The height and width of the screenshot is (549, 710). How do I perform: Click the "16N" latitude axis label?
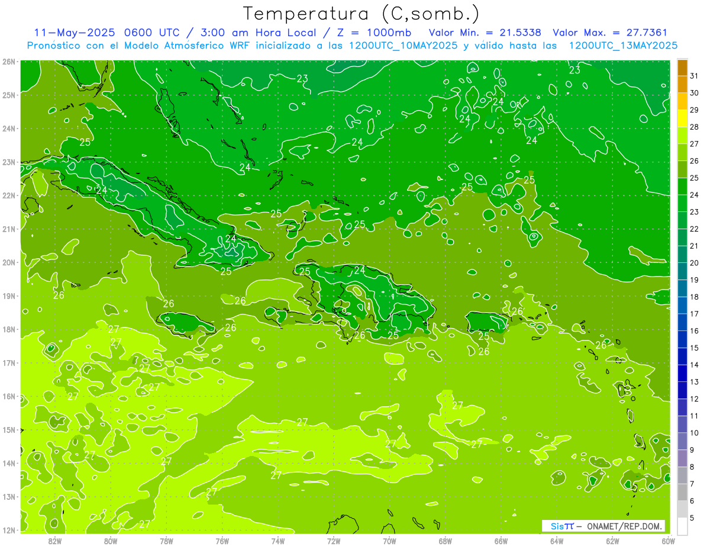click(x=9, y=396)
